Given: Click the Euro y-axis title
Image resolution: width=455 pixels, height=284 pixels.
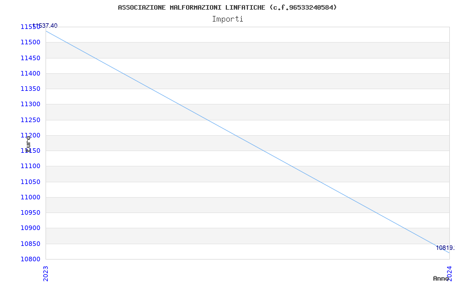Looking at the screenshot, I should tap(28, 144).
